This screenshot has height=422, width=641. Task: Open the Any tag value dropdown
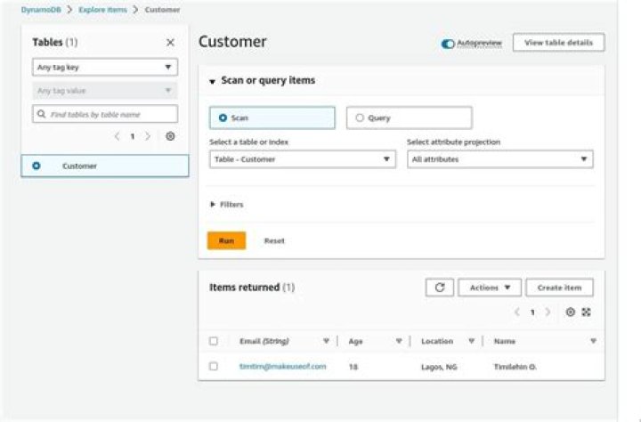(105, 91)
